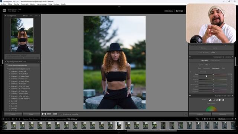The image size is (238, 134).
Task: Adjust the Magenta luminance slider
Action: click(213, 92)
